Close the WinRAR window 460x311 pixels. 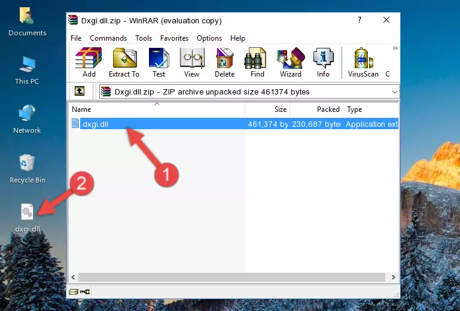tap(386, 20)
